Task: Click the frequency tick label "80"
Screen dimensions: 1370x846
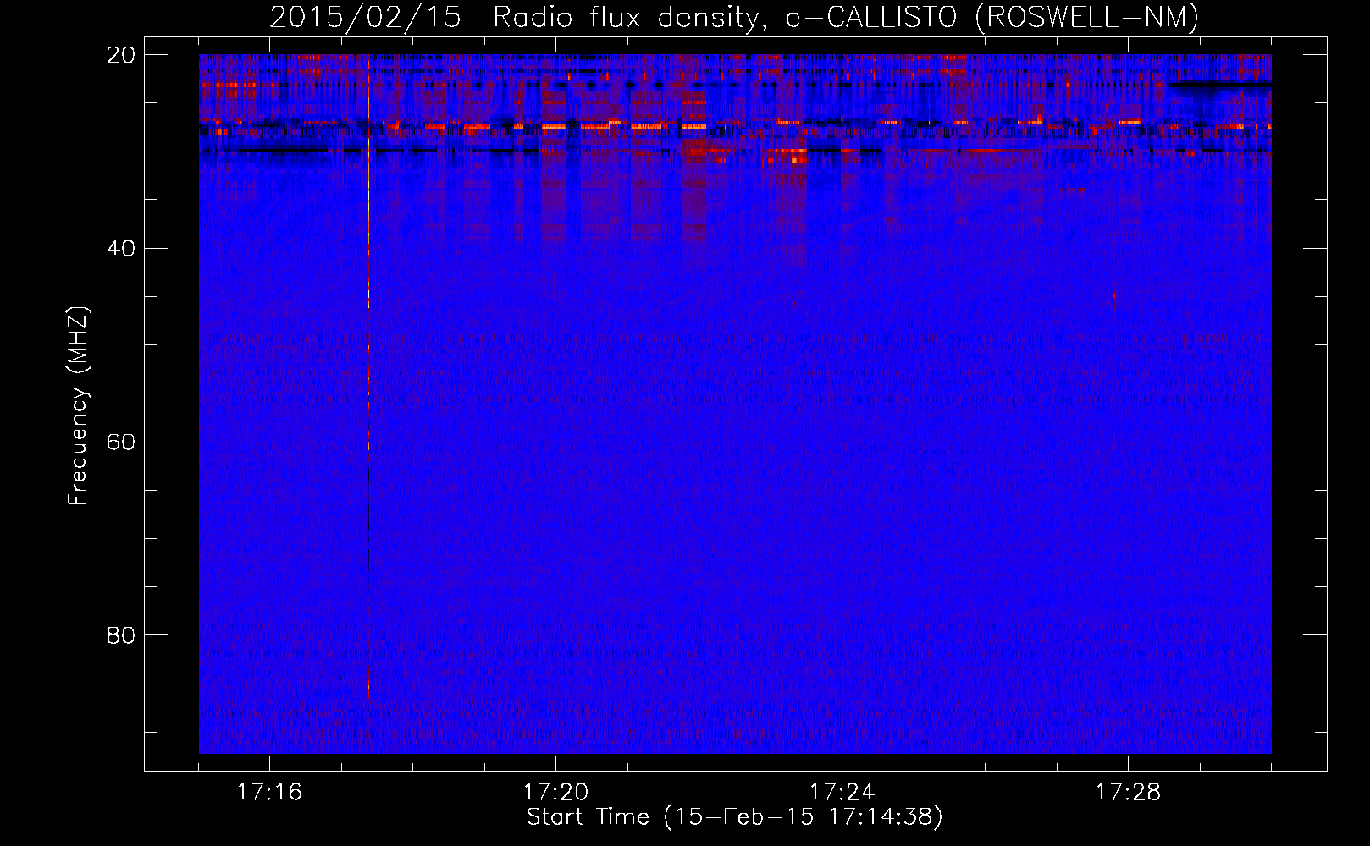Action: (121, 635)
